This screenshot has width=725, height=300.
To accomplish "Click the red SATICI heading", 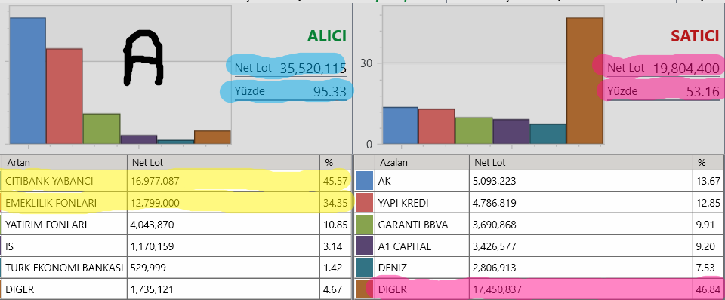I will coord(695,36).
